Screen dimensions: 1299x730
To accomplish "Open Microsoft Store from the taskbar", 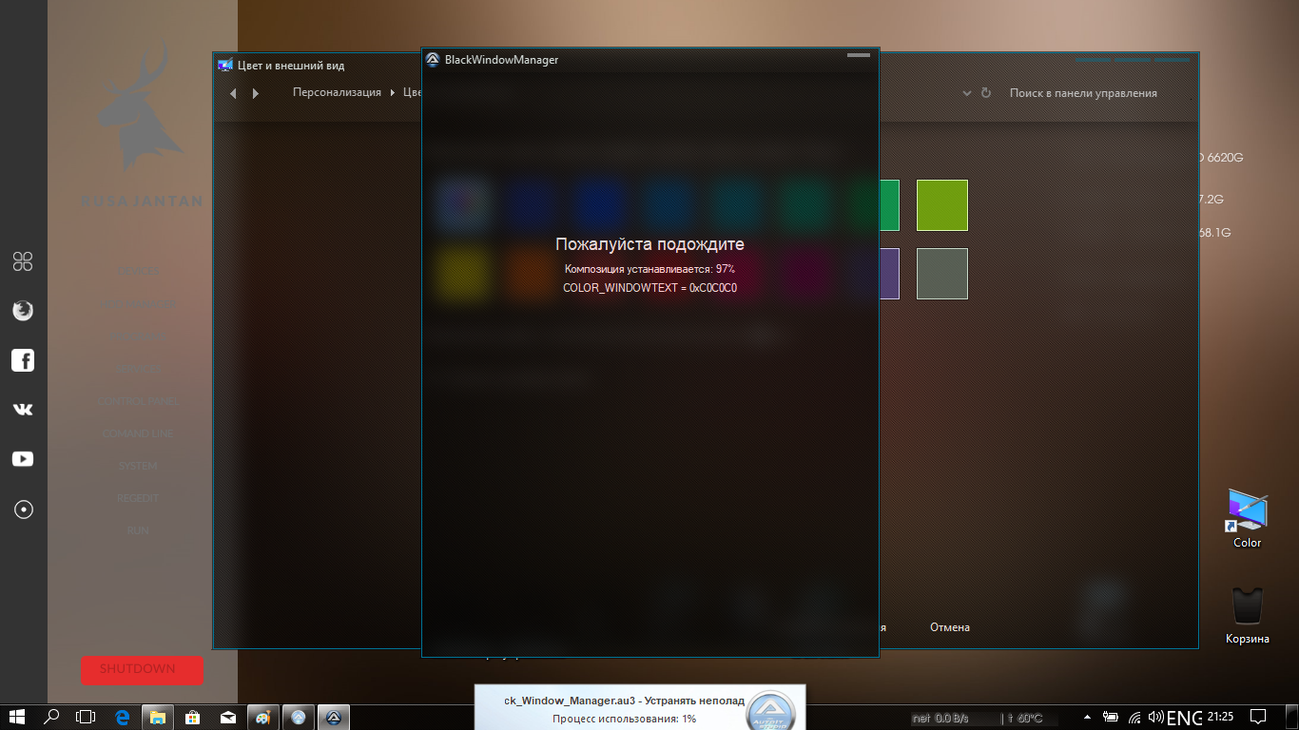I will click(x=192, y=717).
